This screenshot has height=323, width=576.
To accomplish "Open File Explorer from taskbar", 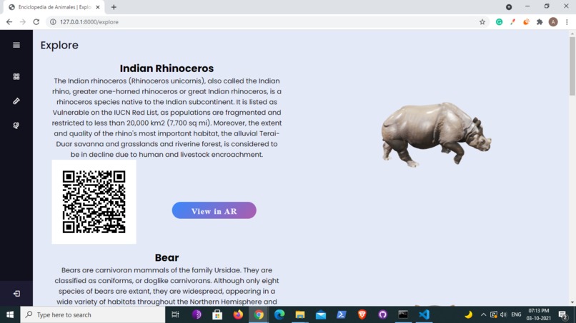I will 300,314.
